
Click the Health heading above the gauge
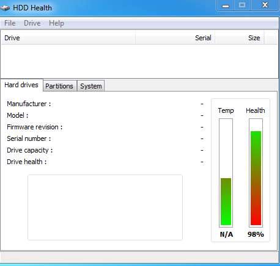click(256, 110)
